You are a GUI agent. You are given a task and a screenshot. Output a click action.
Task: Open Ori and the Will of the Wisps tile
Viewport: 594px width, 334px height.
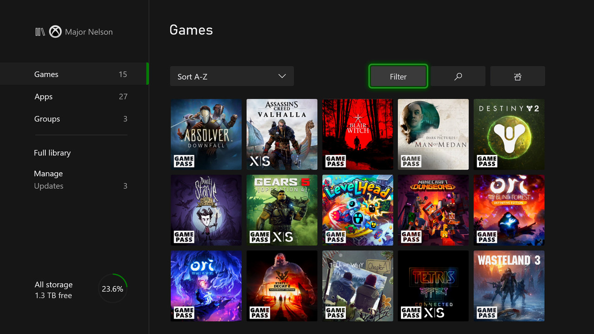[206, 286]
